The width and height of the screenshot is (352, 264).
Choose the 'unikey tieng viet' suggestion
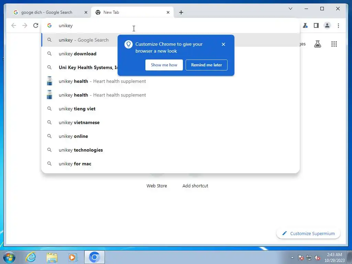[170, 109]
